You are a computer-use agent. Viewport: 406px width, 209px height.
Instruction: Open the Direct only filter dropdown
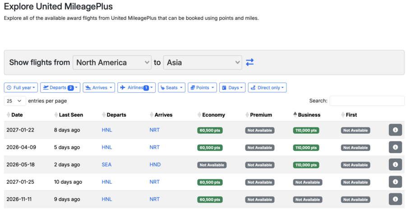[x=267, y=88]
